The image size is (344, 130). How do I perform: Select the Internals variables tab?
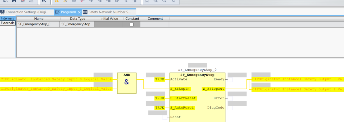pyautogui.click(x=8, y=19)
